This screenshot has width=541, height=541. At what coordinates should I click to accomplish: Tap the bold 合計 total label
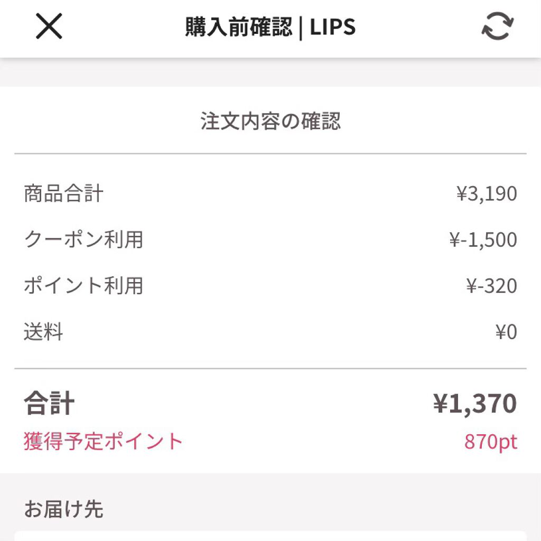click(x=49, y=404)
